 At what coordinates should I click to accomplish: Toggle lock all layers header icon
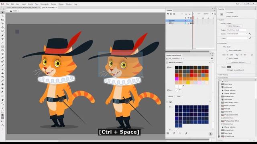(191, 18)
